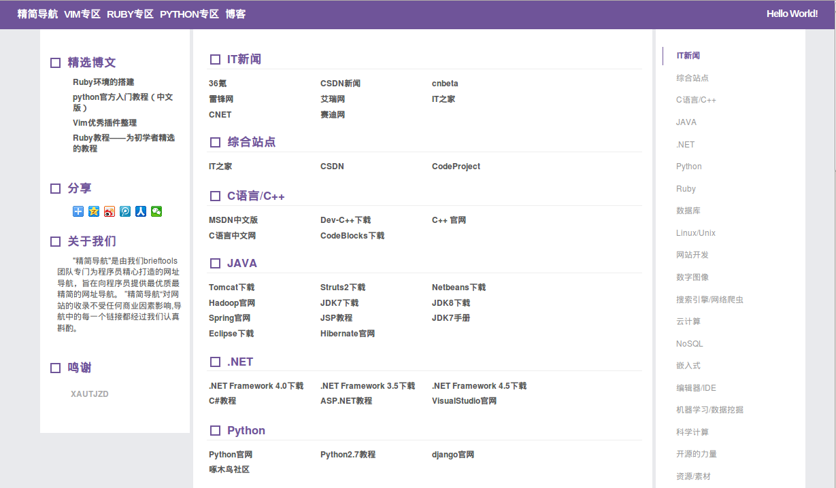The height and width of the screenshot is (488, 836).
Task: Open VIM专区 in the top navigation
Action: pyautogui.click(x=82, y=14)
